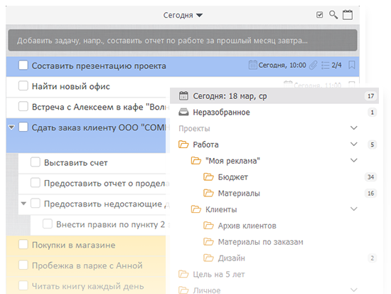Click the Добавить задачу input field

(183, 40)
